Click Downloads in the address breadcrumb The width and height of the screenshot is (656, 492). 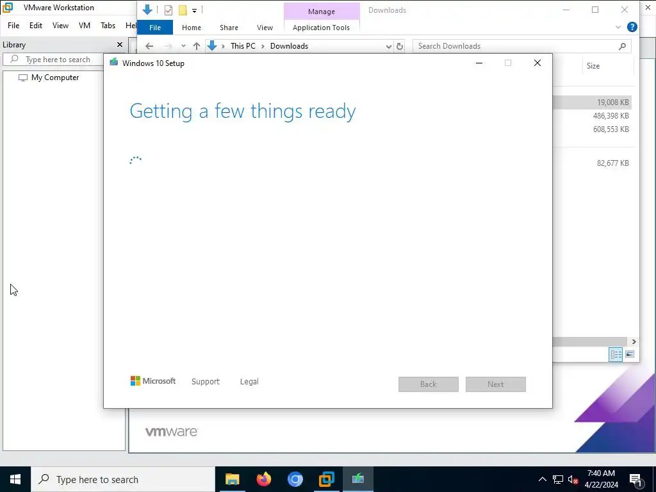[289, 46]
